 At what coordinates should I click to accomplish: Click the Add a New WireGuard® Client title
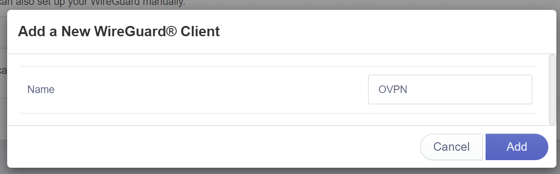(x=119, y=32)
